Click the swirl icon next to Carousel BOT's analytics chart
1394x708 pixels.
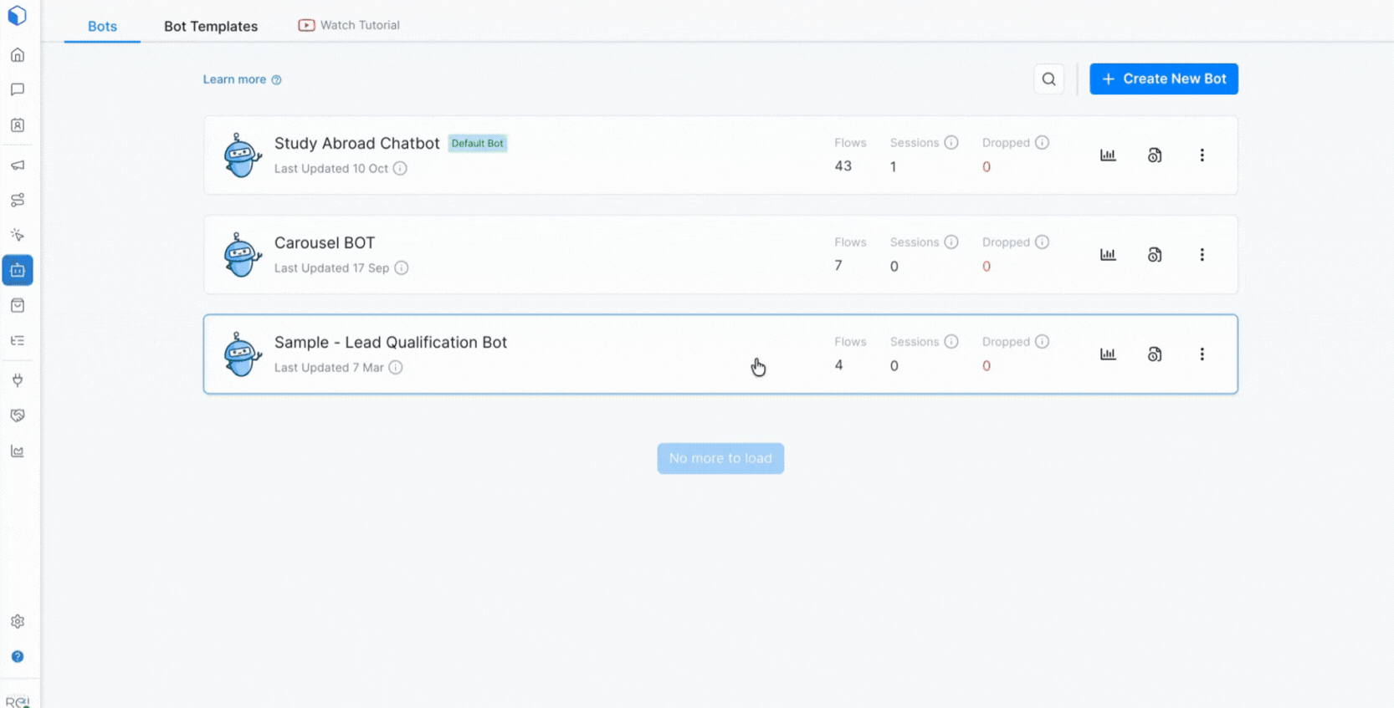pyautogui.click(x=1155, y=255)
